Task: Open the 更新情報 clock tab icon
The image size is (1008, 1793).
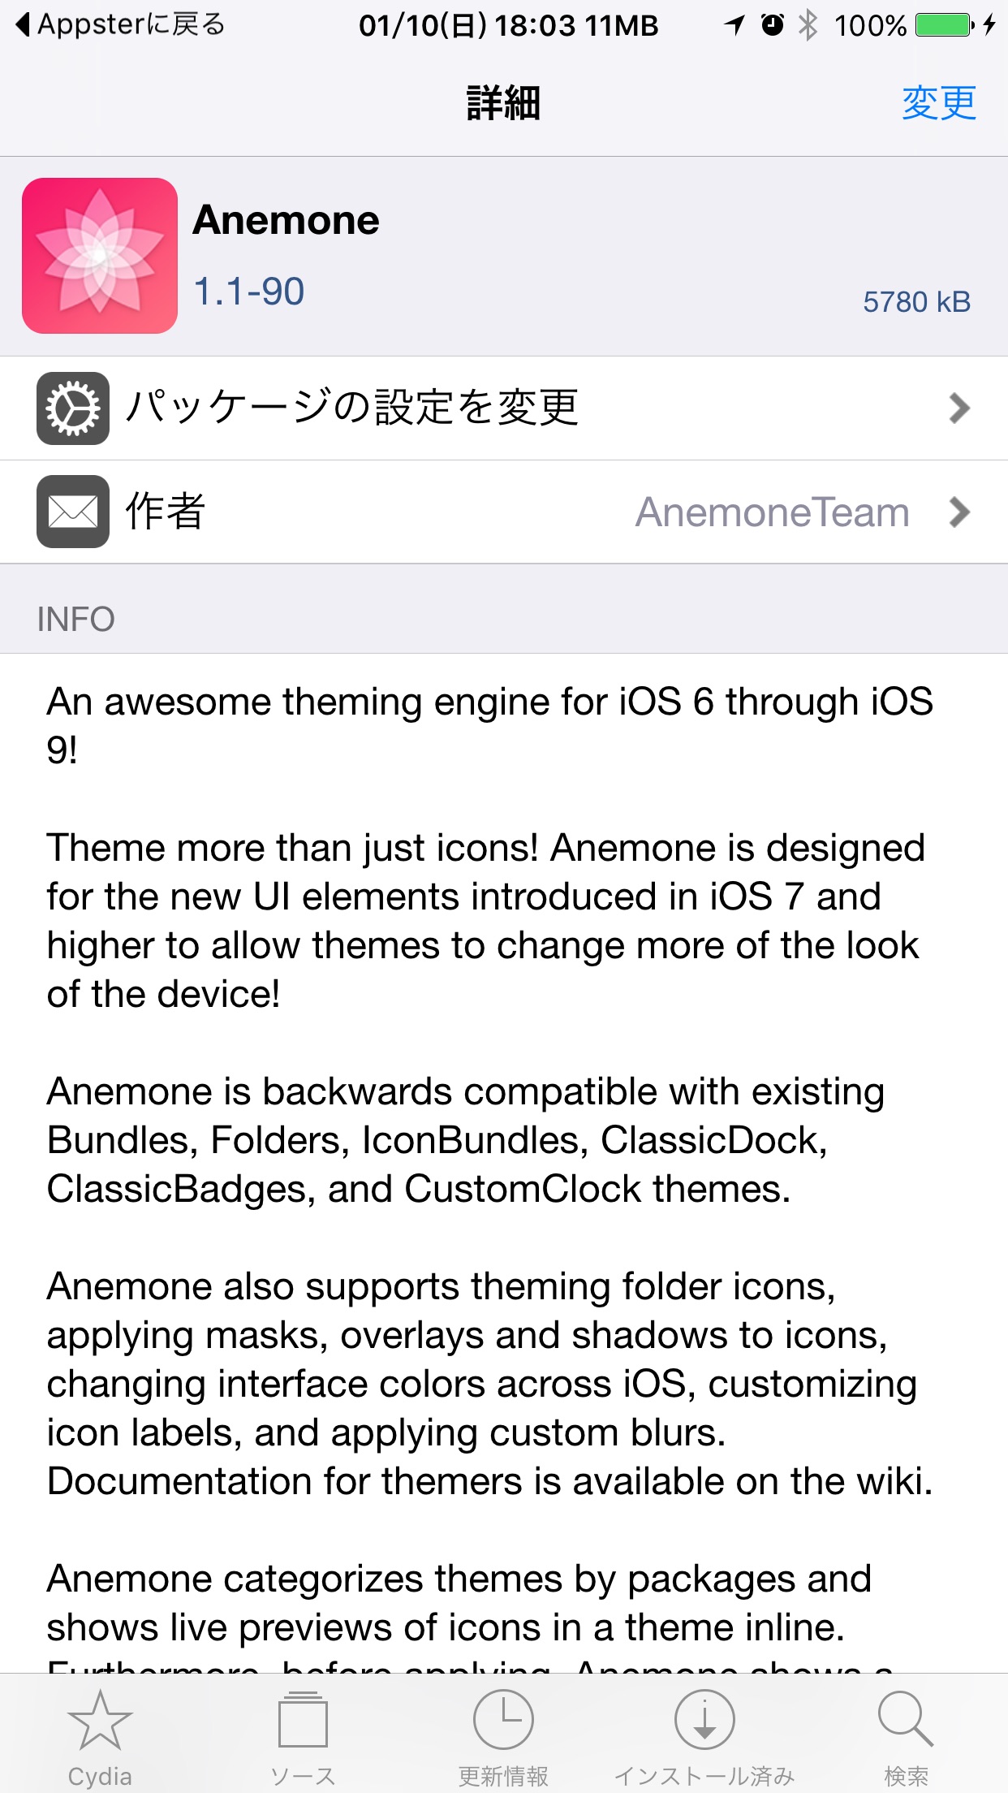Action: 503,1720
